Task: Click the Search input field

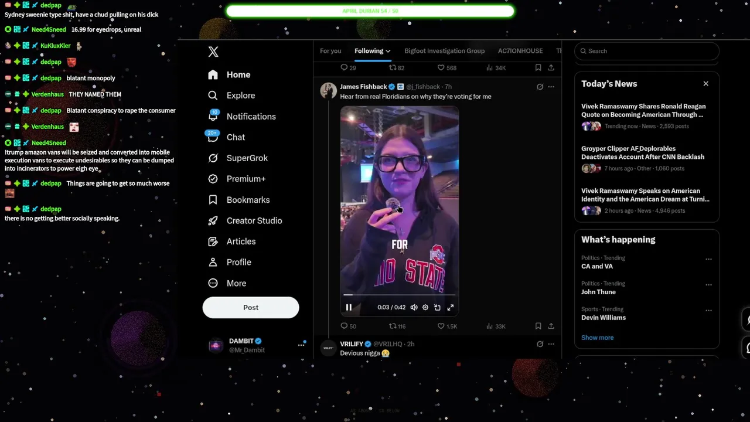Action: tap(647, 51)
